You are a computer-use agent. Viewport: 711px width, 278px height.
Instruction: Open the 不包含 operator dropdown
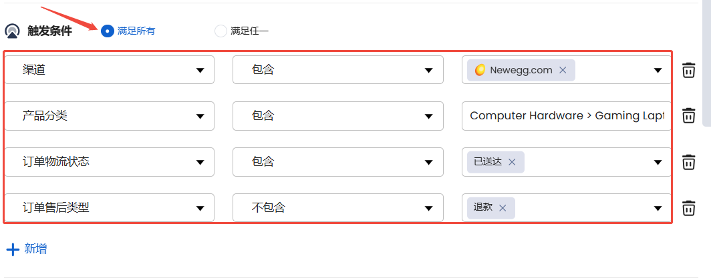click(338, 207)
